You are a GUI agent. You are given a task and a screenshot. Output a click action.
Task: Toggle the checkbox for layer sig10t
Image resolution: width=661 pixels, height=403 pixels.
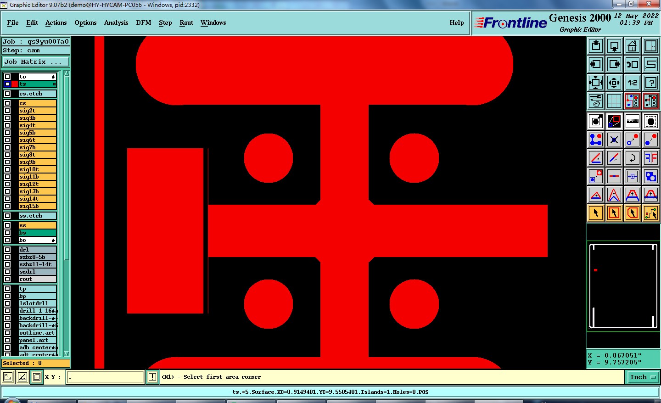7,169
